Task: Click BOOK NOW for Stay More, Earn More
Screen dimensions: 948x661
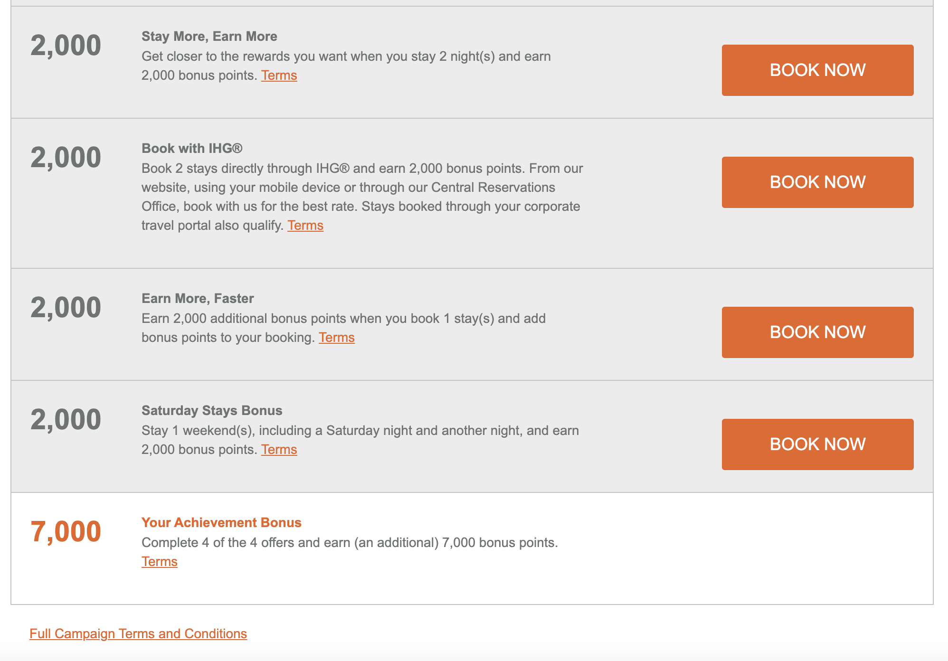Action: tap(817, 70)
